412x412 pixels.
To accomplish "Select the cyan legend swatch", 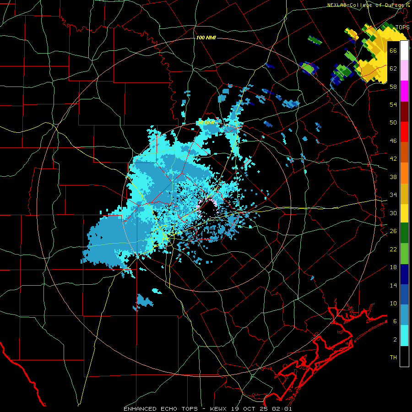I will (404, 336).
